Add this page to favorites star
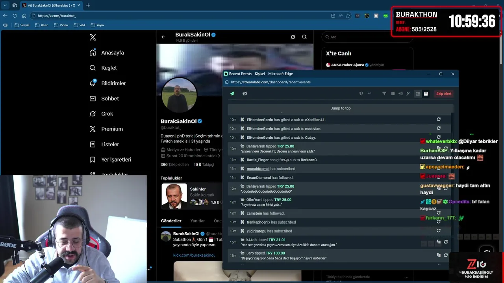 [x=348, y=16]
